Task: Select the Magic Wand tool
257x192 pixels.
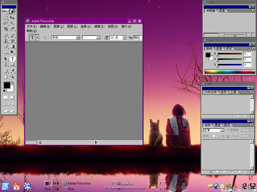Action: click(x=12, y=23)
